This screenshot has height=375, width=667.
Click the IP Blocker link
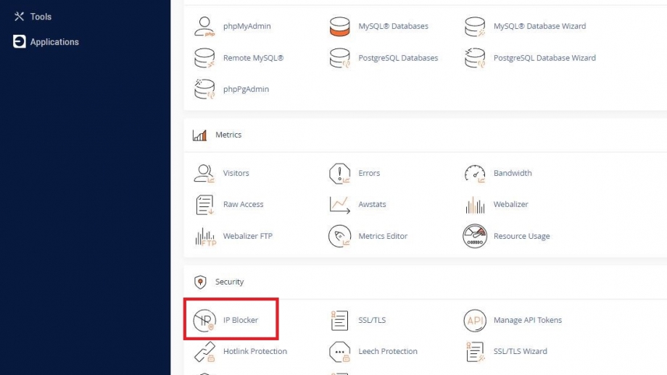(x=241, y=320)
